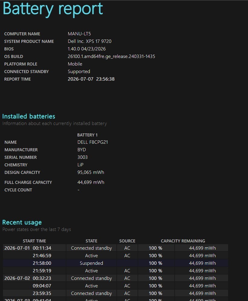Select the start time "21:46:59"
248x301 pixels.
point(42,256)
